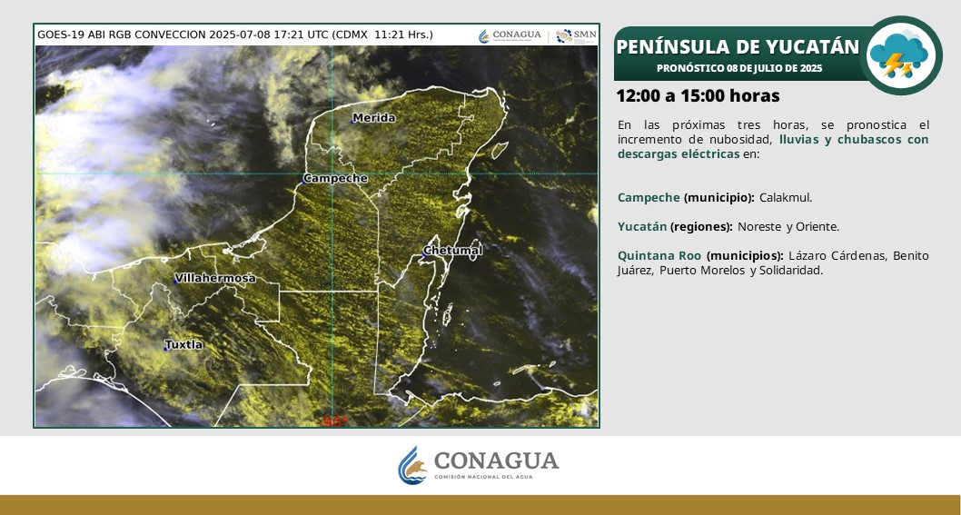961x515 pixels.
Task: Select the Campeche city marker on map
Action: click(x=305, y=181)
